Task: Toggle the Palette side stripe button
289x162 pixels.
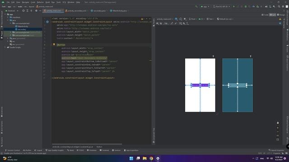Action: 154,22
